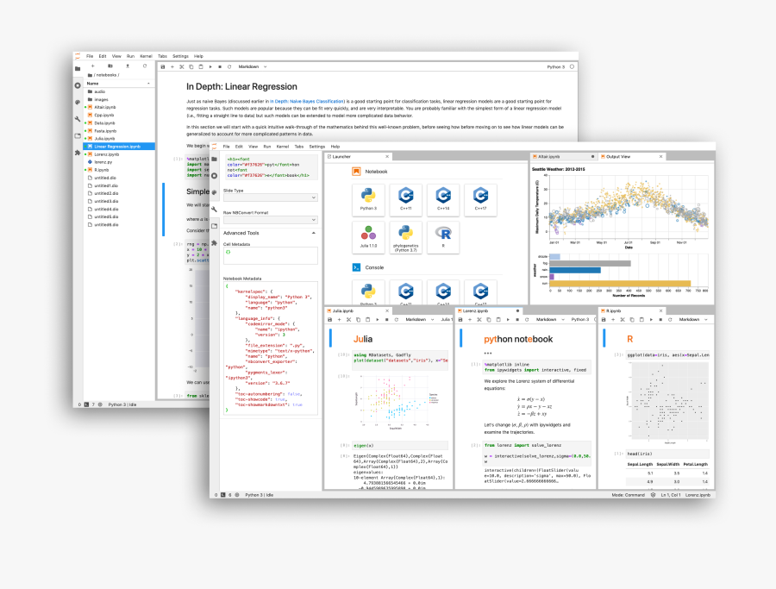Switch to Altair.ipynb tab
This screenshot has height=589, width=776.
tap(563, 157)
